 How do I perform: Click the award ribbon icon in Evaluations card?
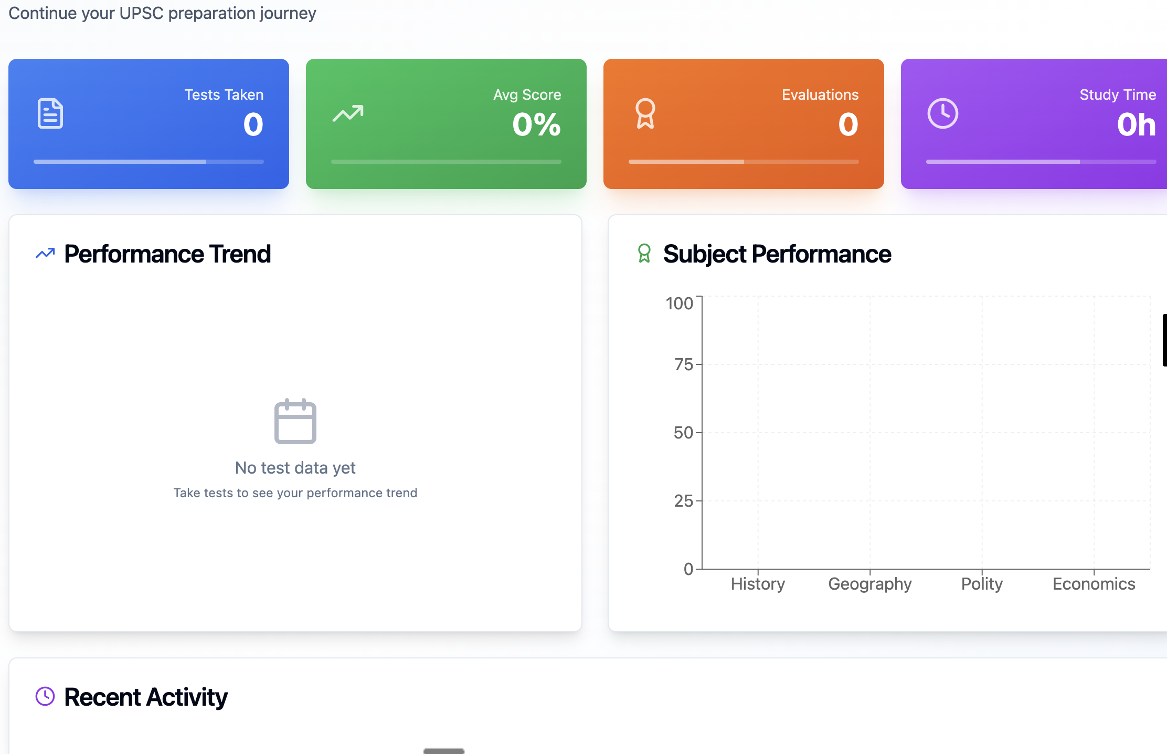tap(645, 113)
